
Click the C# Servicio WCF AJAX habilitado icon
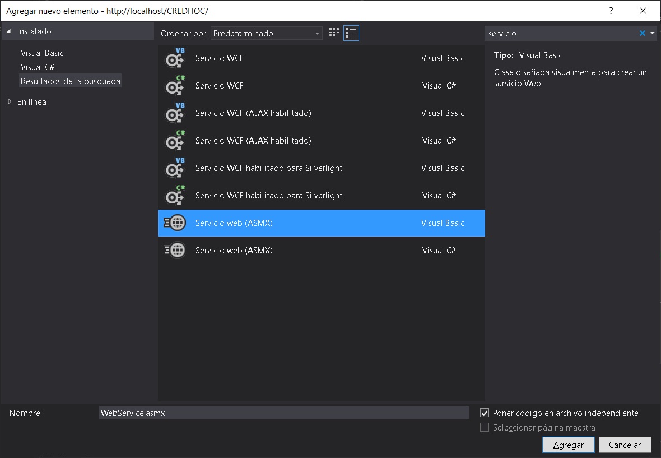175,141
